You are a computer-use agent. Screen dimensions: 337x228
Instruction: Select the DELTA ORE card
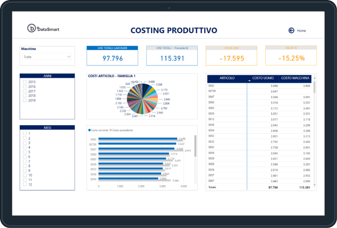[x=232, y=56]
